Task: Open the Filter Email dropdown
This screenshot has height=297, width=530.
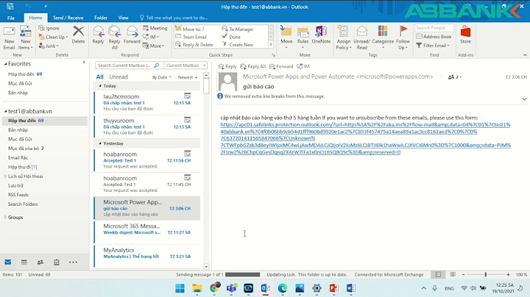Action: tap(433, 46)
